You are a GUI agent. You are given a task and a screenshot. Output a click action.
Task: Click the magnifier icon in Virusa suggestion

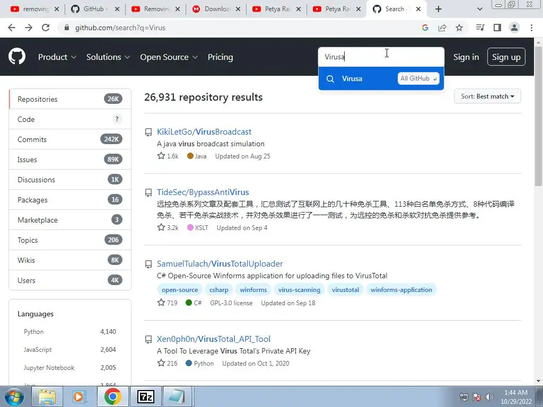pyautogui.click(x=330, y=79)
